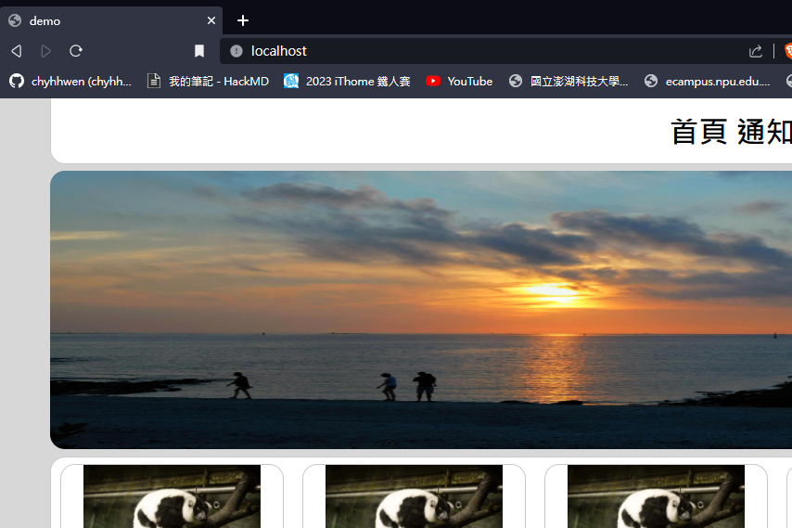Close the demo tab
The height and width of the screenshot is (528, 792).
[211, 20]
